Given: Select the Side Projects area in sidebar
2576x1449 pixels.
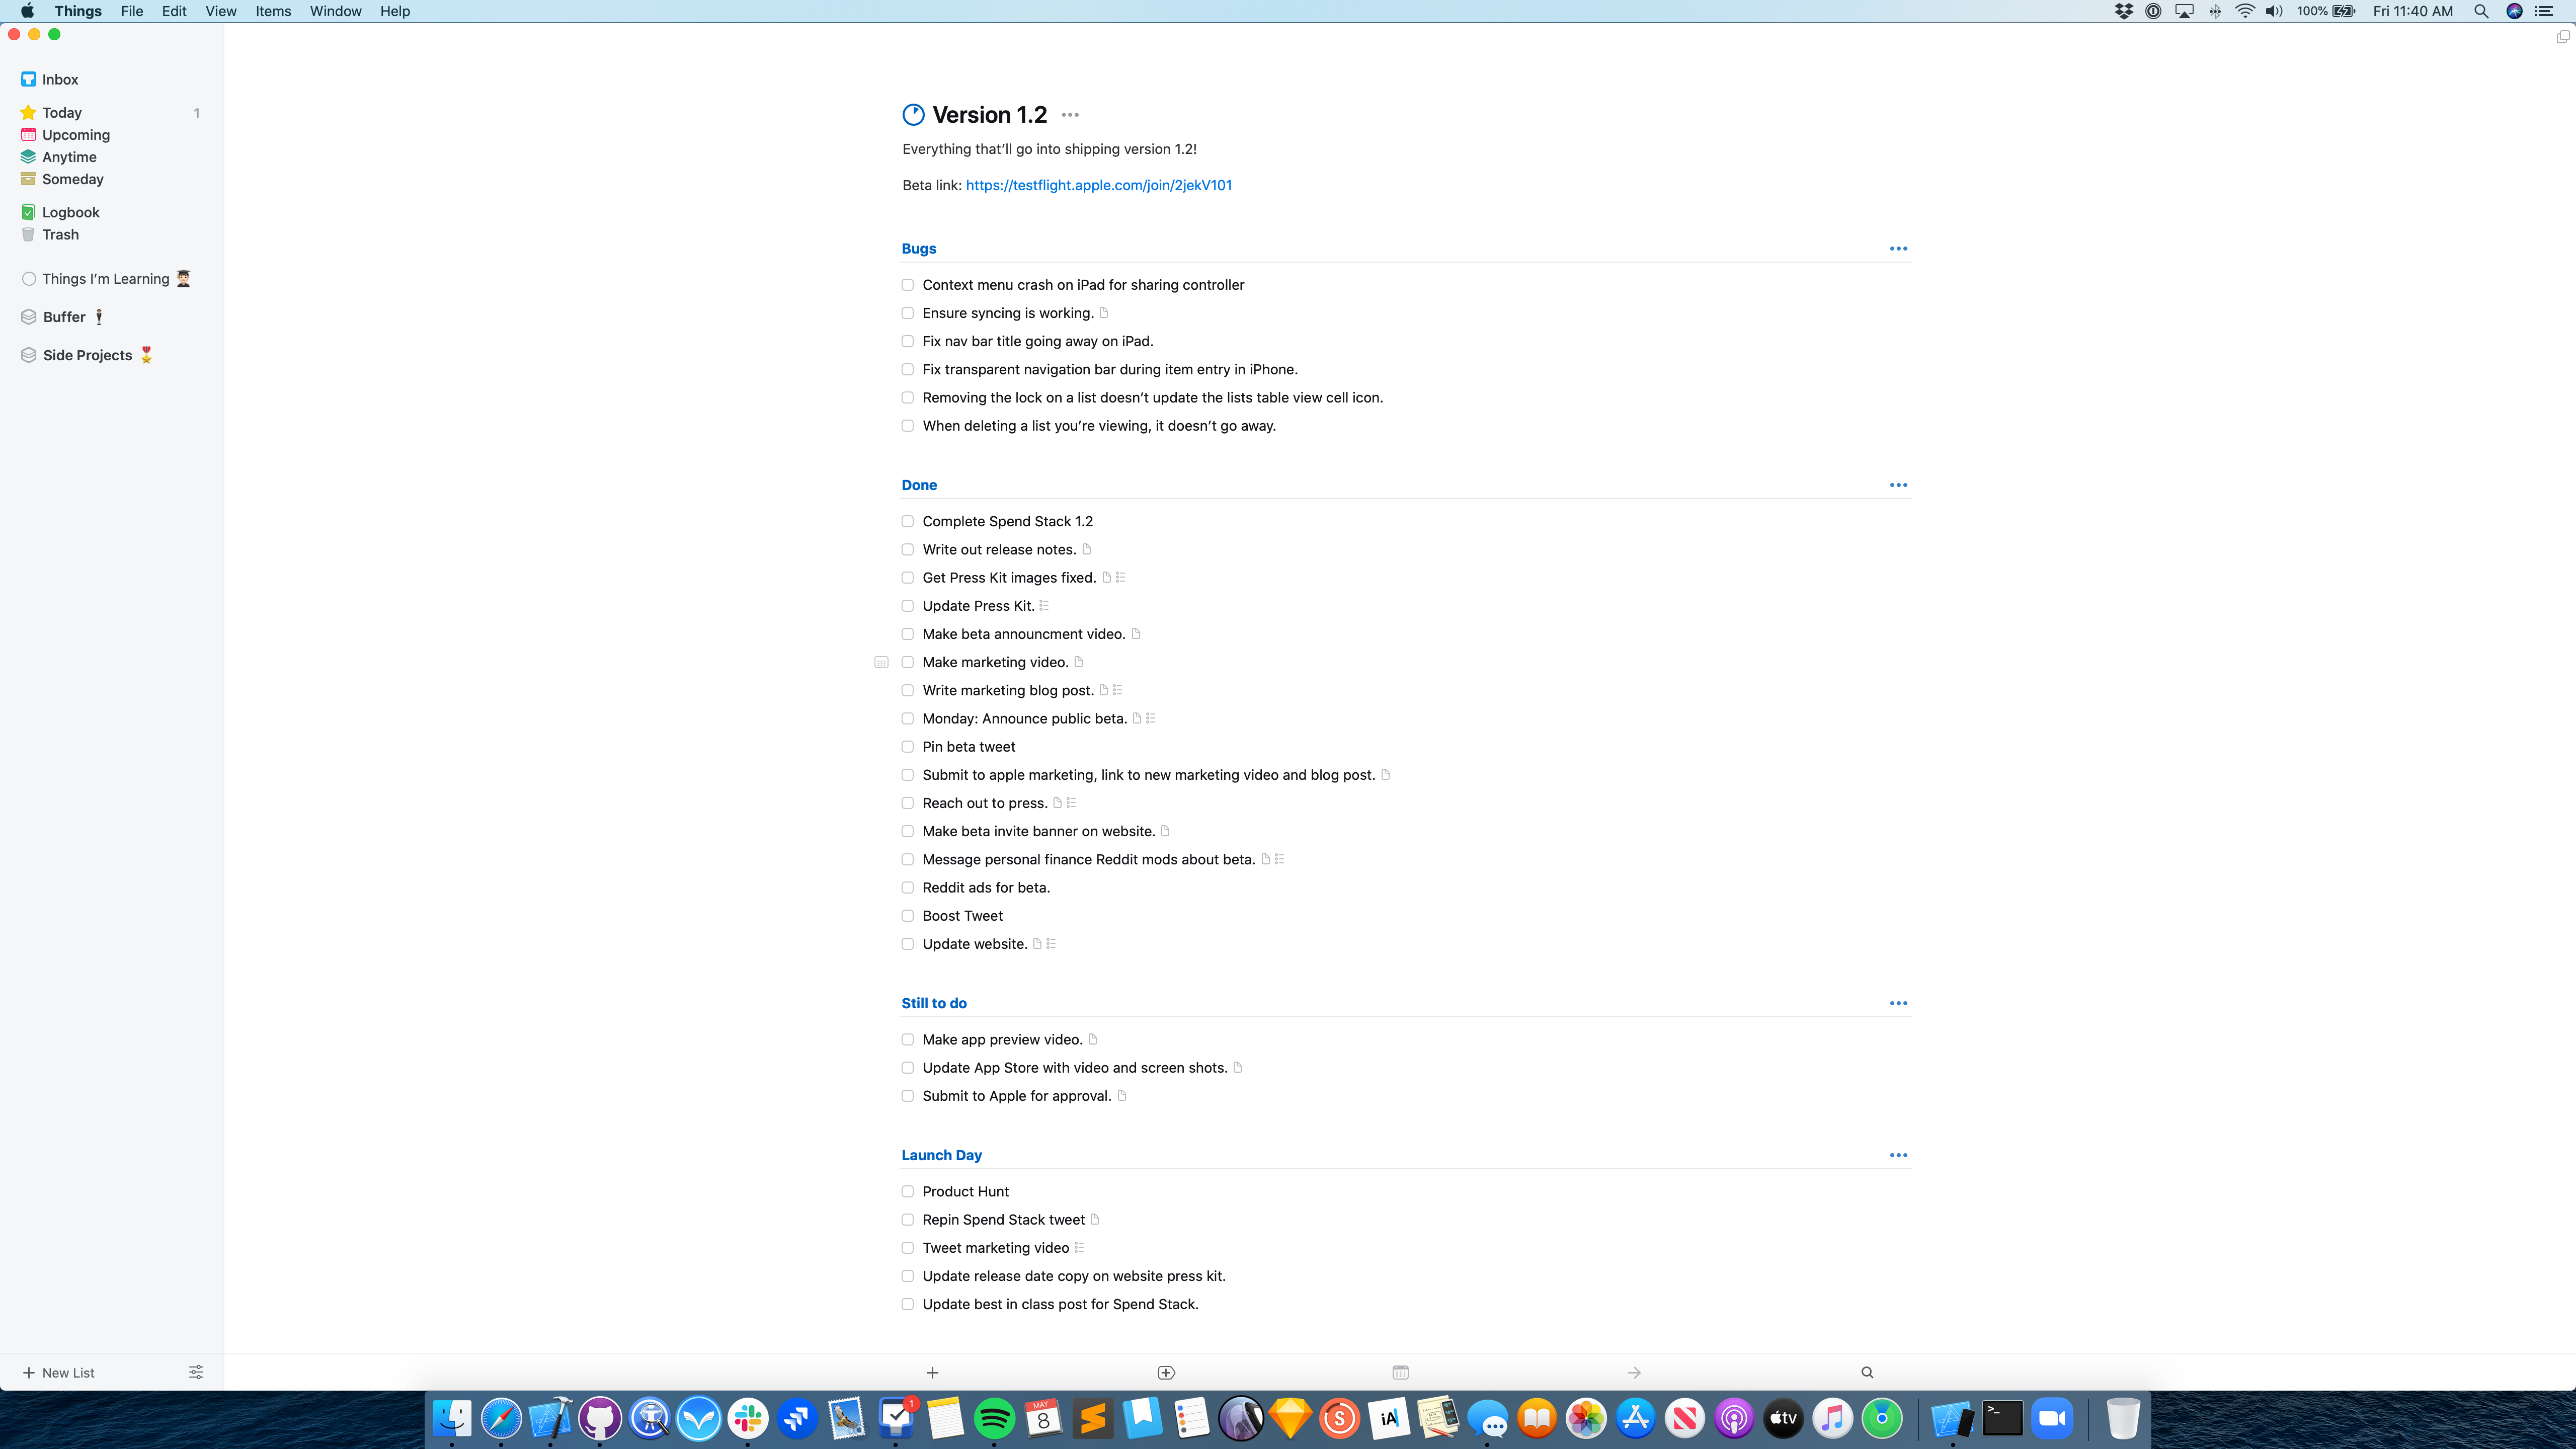Looking at the screenshot, I should 87,355.
